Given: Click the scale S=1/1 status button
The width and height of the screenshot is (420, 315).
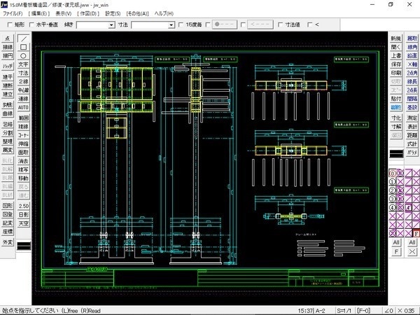Looking at the screenshot, I should click(344, 311).
